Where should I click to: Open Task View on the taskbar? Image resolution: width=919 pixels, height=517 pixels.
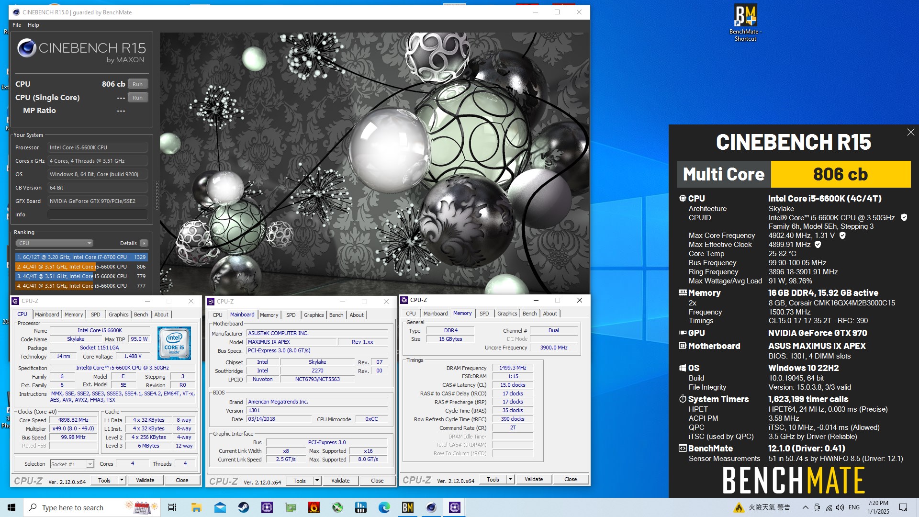tap(172, 507)
